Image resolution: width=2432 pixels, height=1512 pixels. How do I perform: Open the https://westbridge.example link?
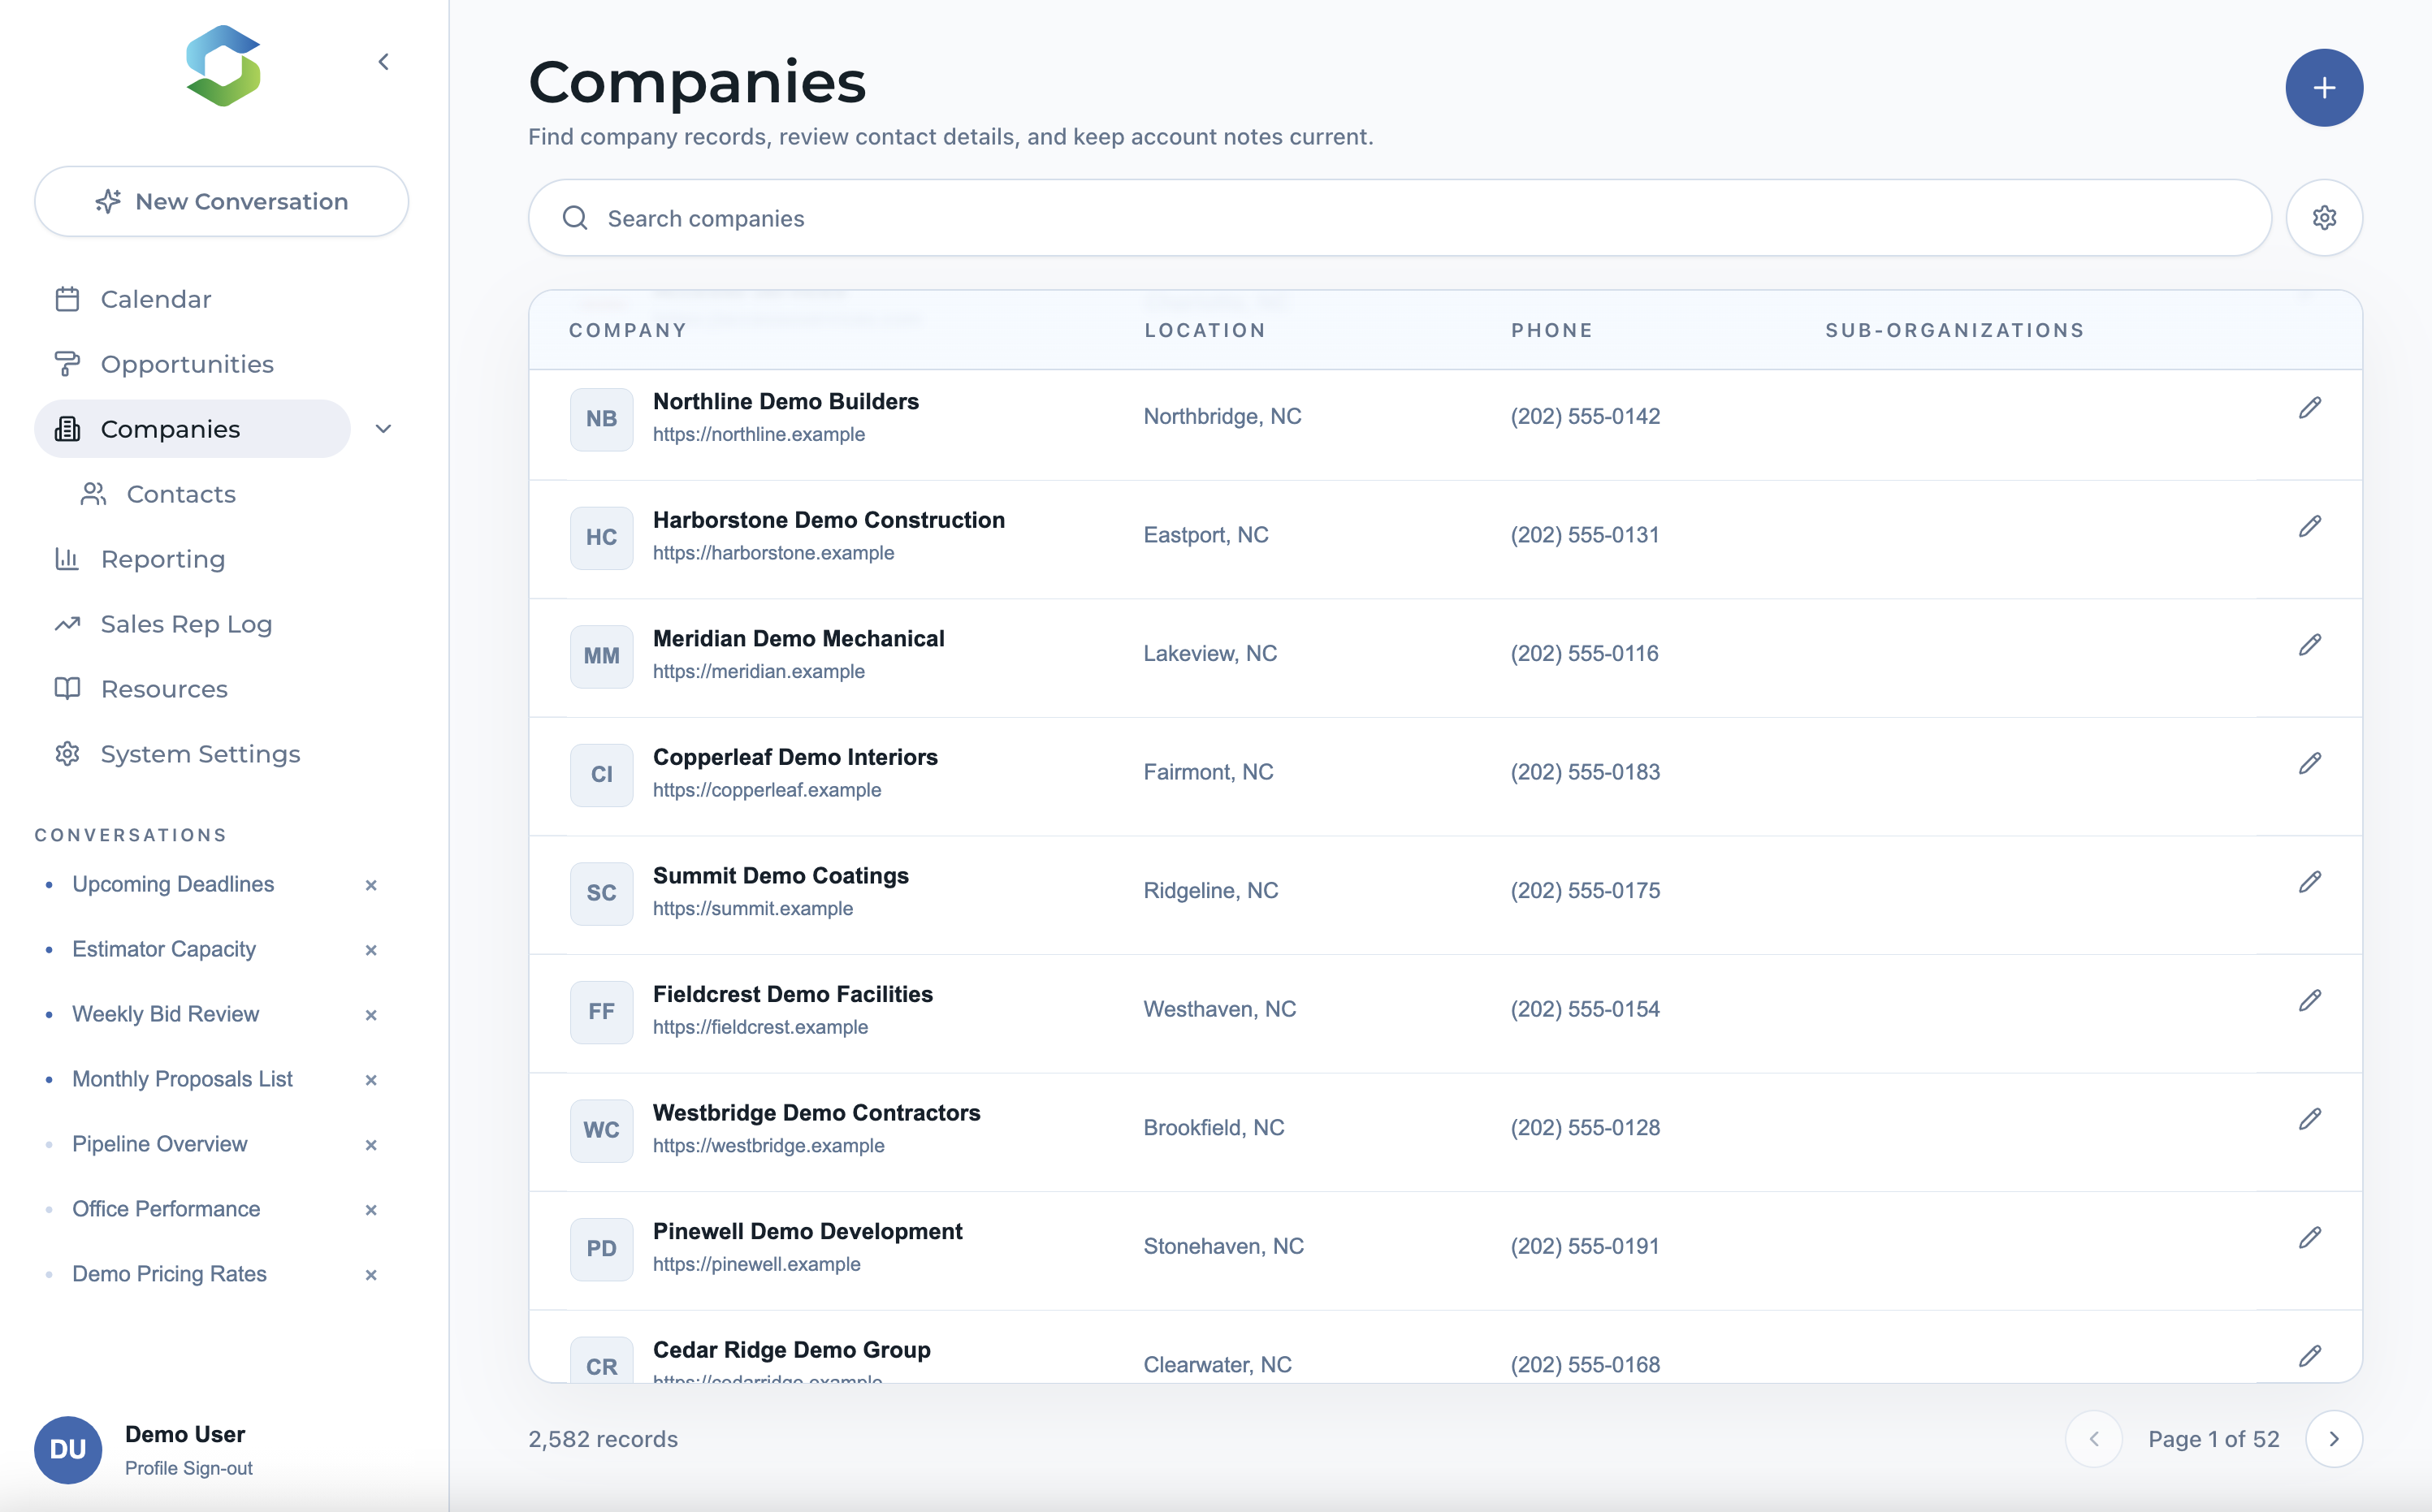768,1145
